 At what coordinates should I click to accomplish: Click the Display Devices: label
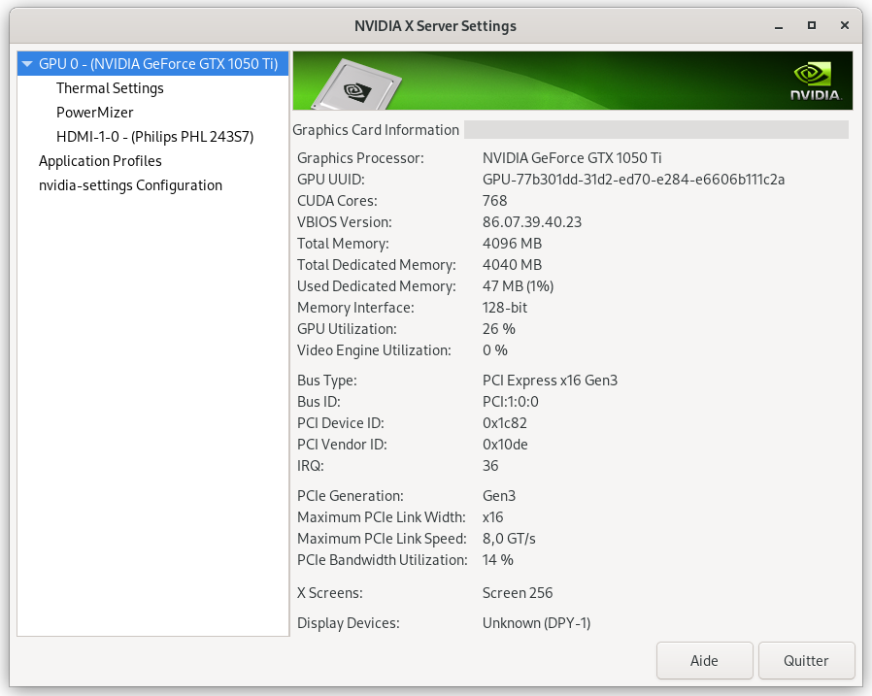coord(349,623)
